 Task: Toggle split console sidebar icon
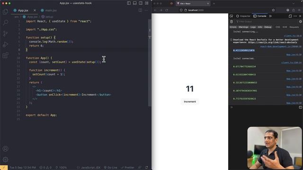coord(301,107)
